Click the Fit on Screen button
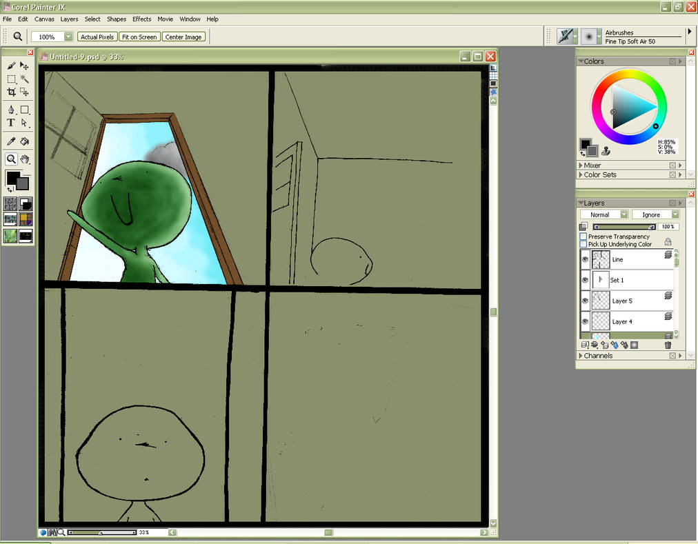Image resolution: width=698 pixels, height=544 pixels. tap(139, 37)
